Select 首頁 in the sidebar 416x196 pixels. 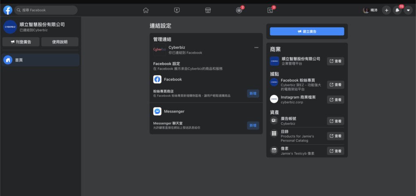tap(40, 60)
